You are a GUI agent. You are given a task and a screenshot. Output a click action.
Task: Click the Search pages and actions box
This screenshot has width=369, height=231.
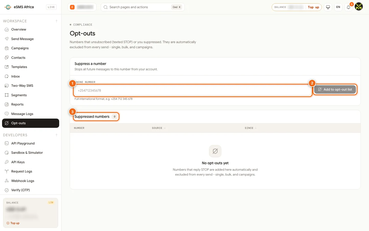coord(143,7)
